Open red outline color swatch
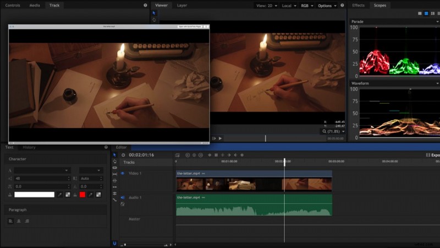 82,195
